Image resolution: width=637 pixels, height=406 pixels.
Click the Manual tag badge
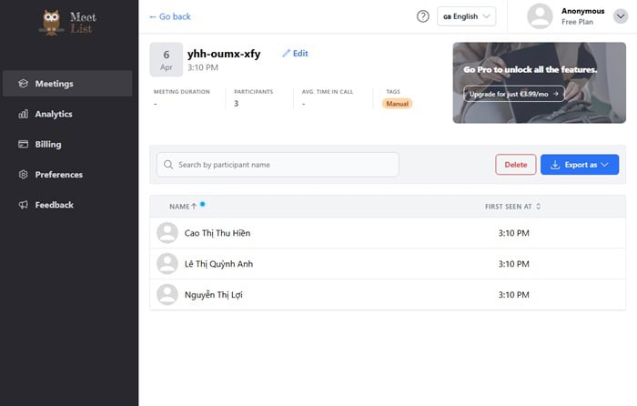(x=397, y=104)
